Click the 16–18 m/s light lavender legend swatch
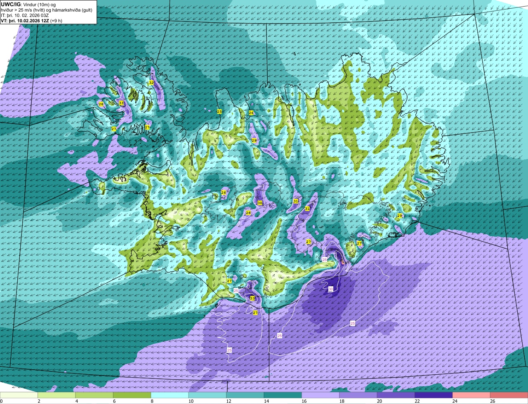The height and width of the screenshot is (404, 528). (321, 395)
